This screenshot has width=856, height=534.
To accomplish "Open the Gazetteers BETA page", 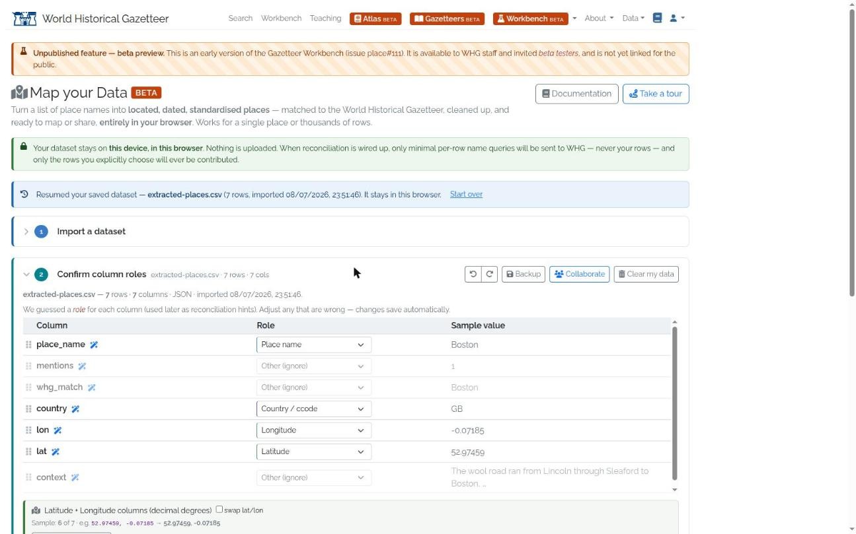I will point(447,18).
